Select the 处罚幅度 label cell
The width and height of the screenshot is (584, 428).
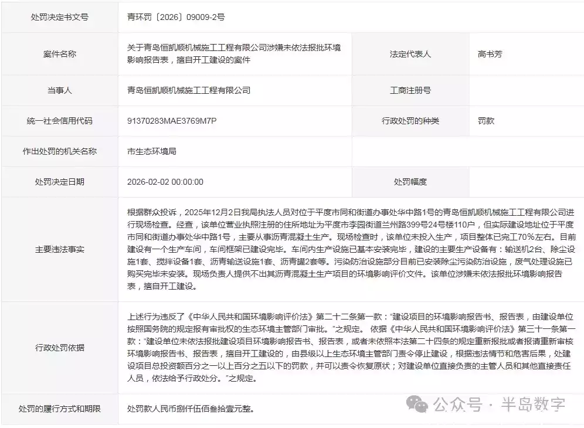pyautogui.click(x=410, y=182)
